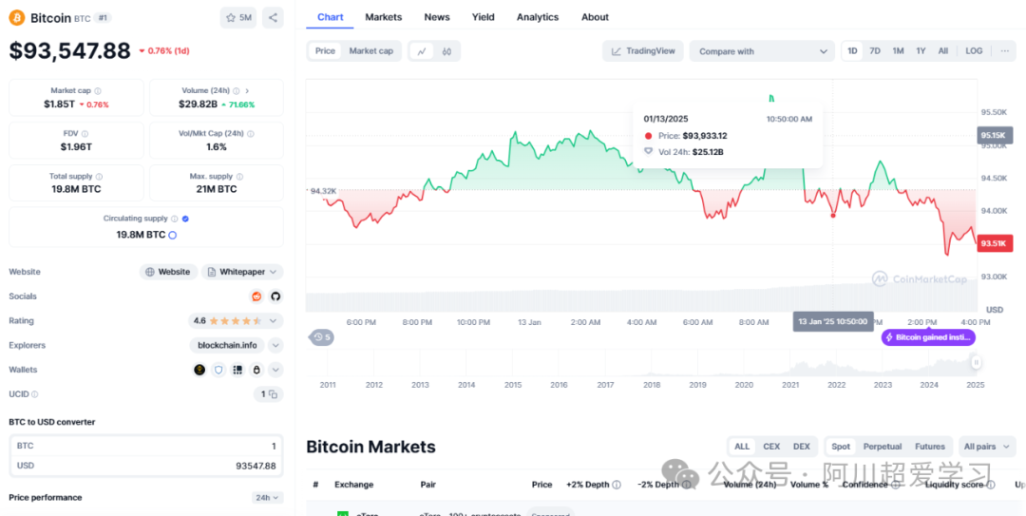1026x516 pixels.
Task: Show UCID info icon
Action: 35,394
